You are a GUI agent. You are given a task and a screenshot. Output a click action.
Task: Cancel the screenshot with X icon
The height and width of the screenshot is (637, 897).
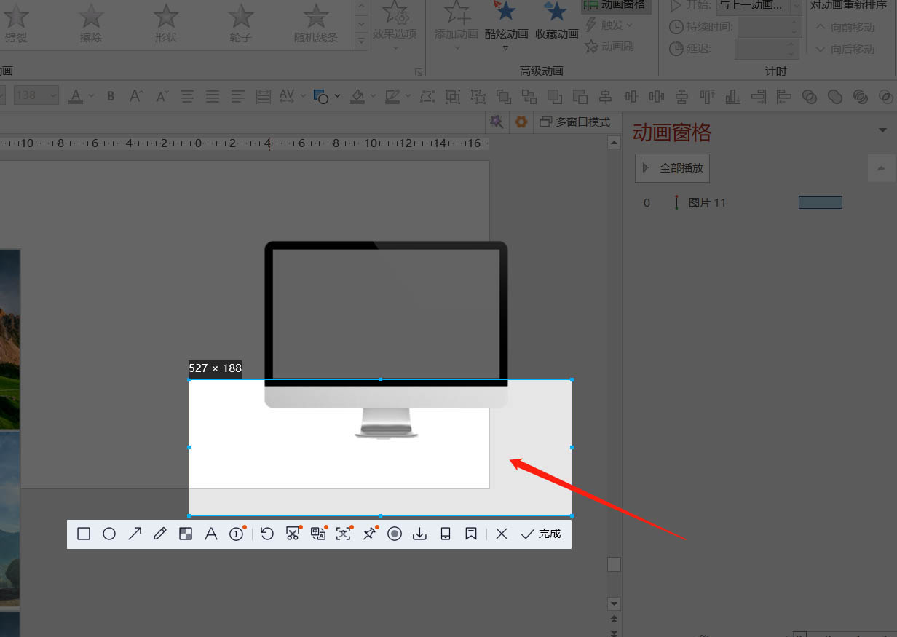[x=501, y=534]
